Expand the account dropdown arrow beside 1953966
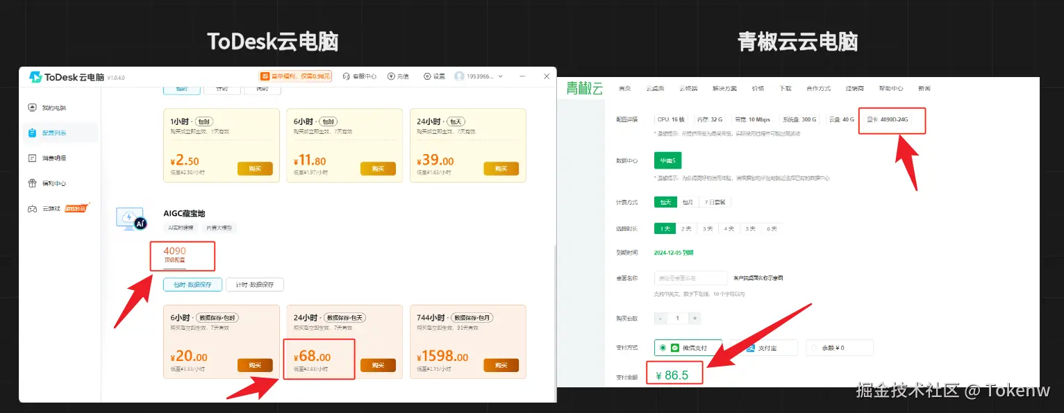This screenshot has width=1064, height=413. click(x=501, y=76)
